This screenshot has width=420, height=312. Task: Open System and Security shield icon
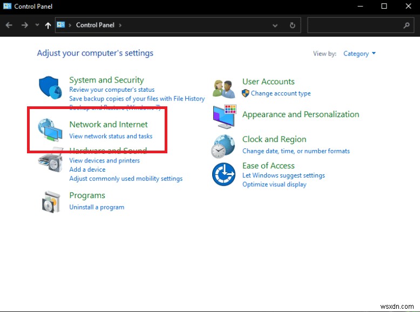click(x=50, y=87)
